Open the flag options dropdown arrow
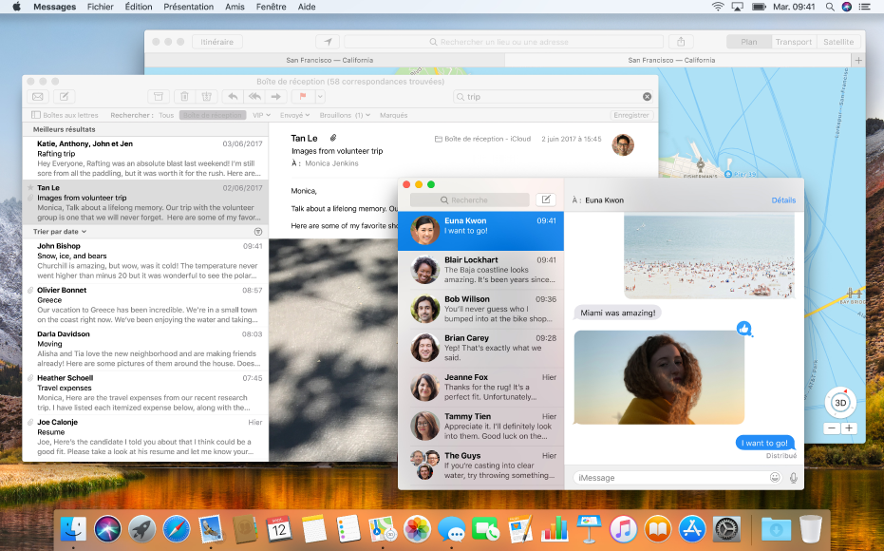This screenshot has width=884, height=551. pos(319,96)
